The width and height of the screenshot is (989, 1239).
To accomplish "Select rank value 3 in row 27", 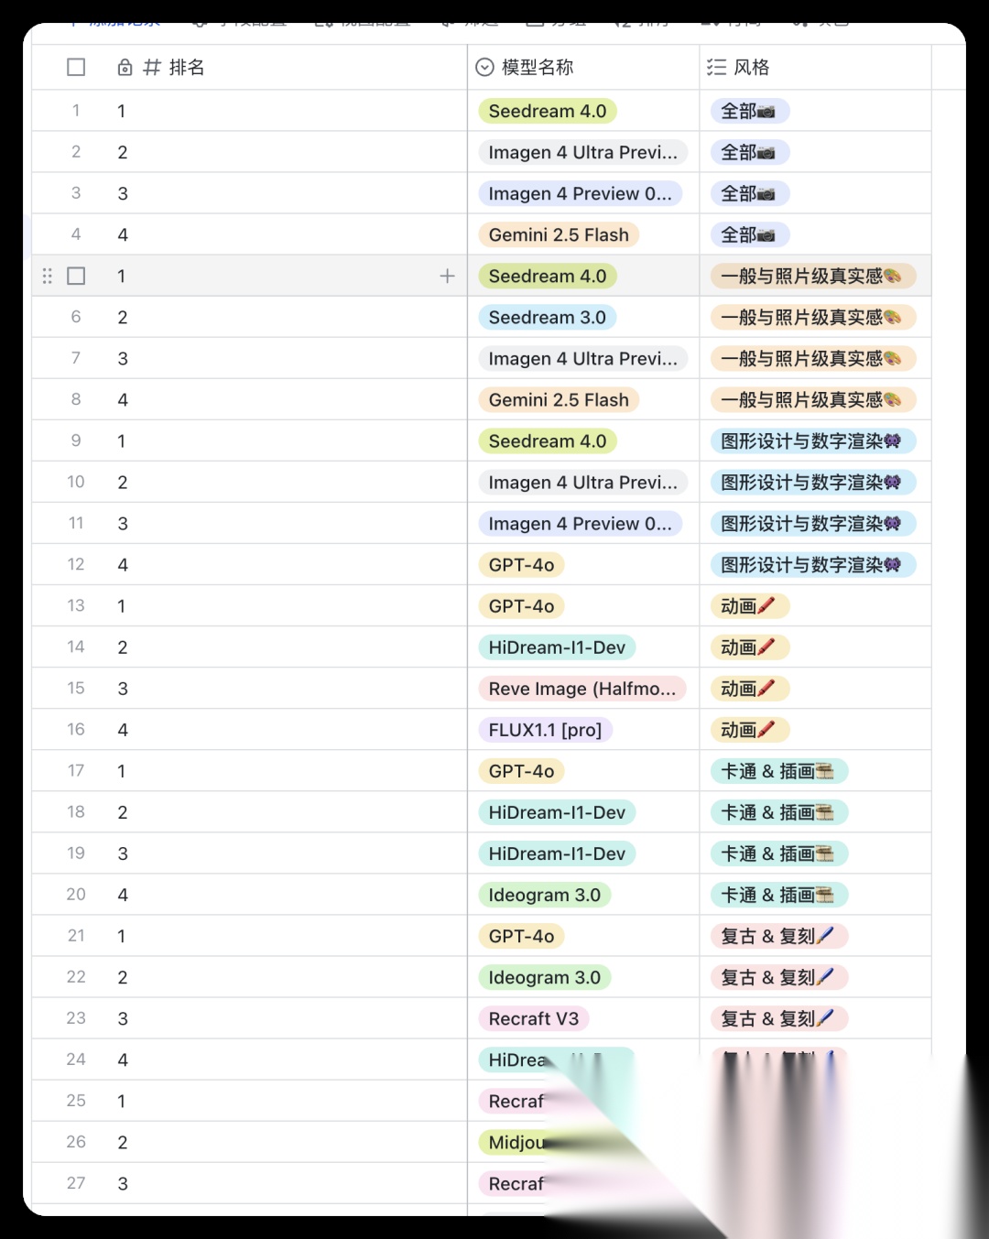I will pyautogui.click(x=123, y=1183).
